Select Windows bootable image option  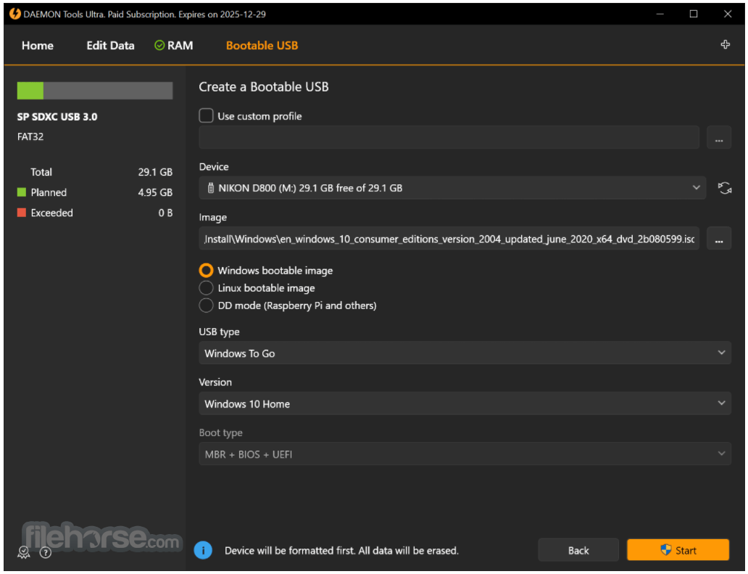coord(206,270)
